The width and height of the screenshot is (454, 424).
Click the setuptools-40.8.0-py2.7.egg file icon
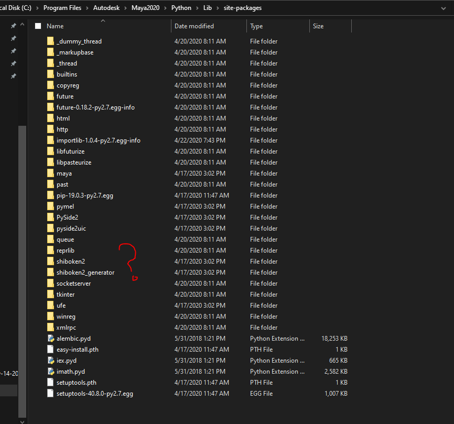point(50,394)
